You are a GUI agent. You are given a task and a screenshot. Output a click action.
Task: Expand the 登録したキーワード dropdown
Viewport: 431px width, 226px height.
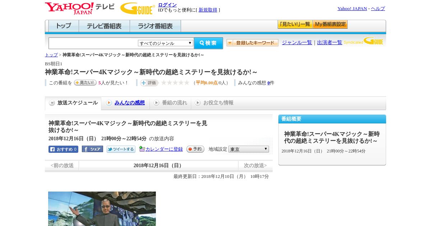[252, 43]
